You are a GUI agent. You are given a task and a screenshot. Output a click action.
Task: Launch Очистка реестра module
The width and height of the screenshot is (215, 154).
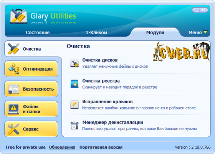point(101,81)
